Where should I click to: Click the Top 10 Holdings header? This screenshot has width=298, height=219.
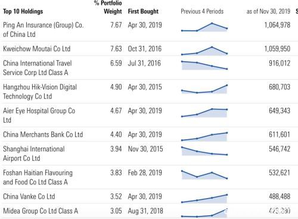click(x=23, y=11)
